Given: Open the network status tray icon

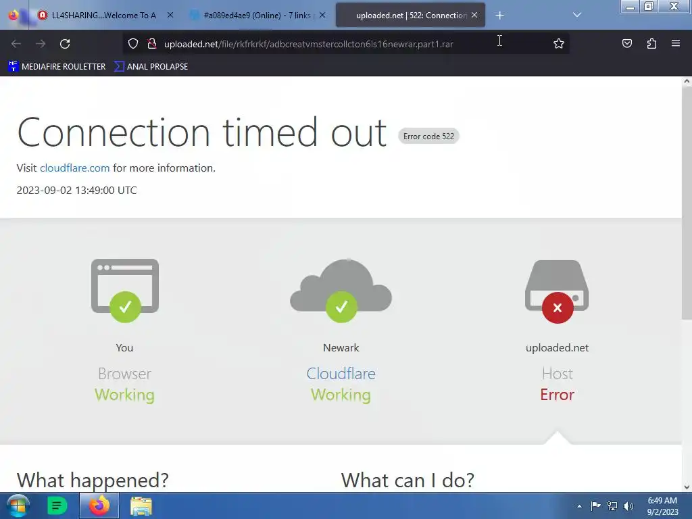Looking at the screenshot, I should pos(612,505).
